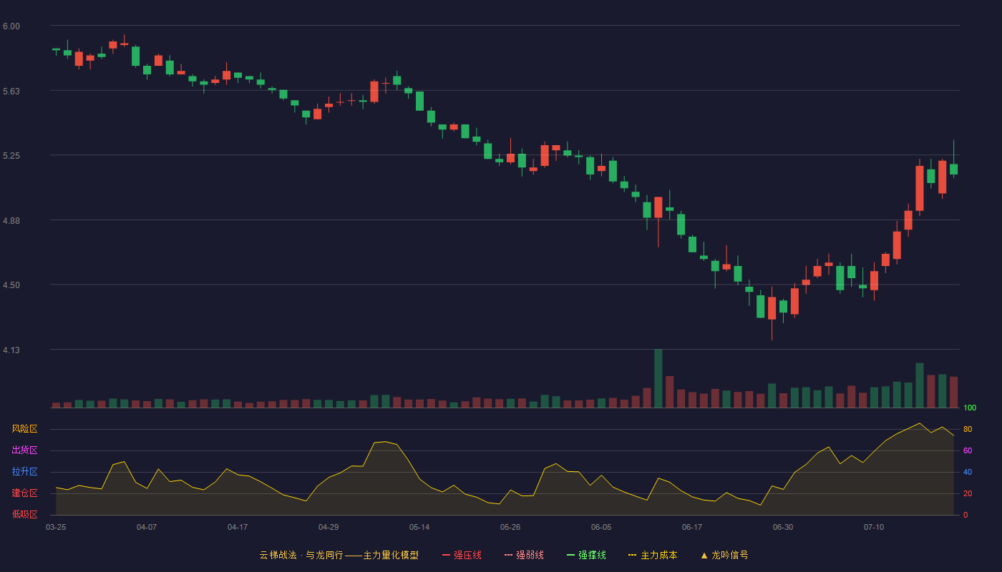The image size is (1002, 572).
Task: Click the 4.88 price axis label
Action: [11, 221]
